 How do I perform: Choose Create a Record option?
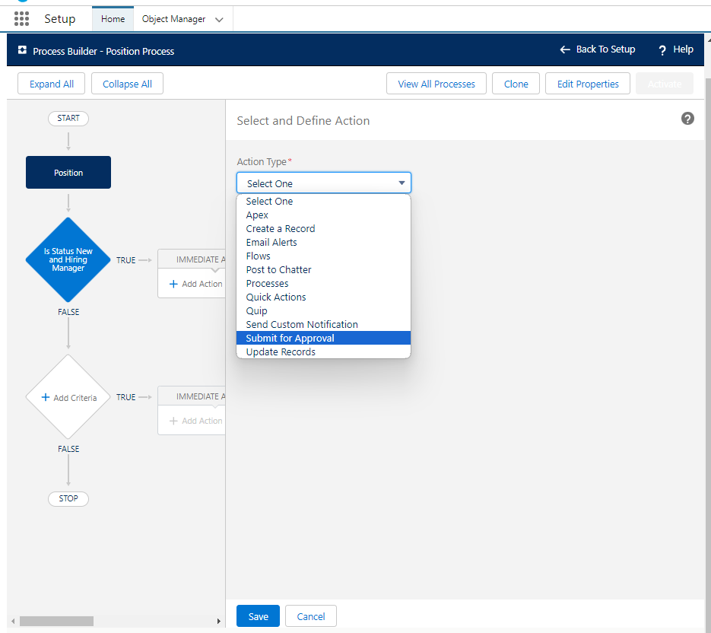click(323, 229)
